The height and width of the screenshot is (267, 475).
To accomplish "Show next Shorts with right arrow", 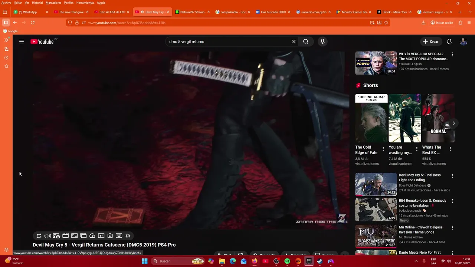I will click(453, 123).
